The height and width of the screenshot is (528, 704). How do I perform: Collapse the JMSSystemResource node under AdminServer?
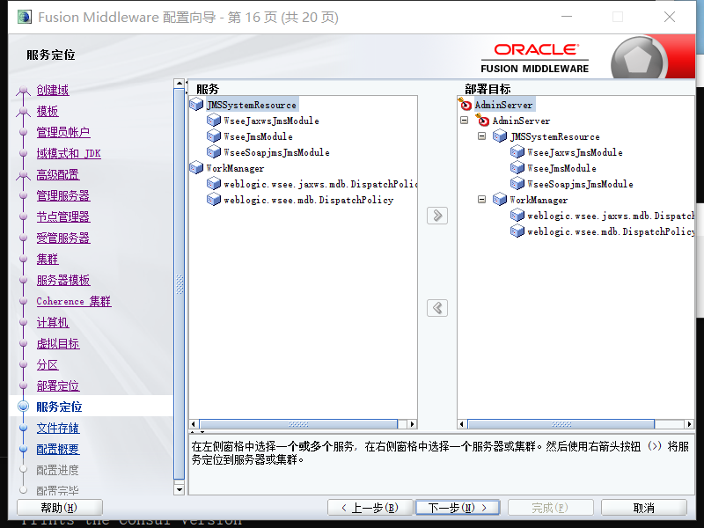481,136
